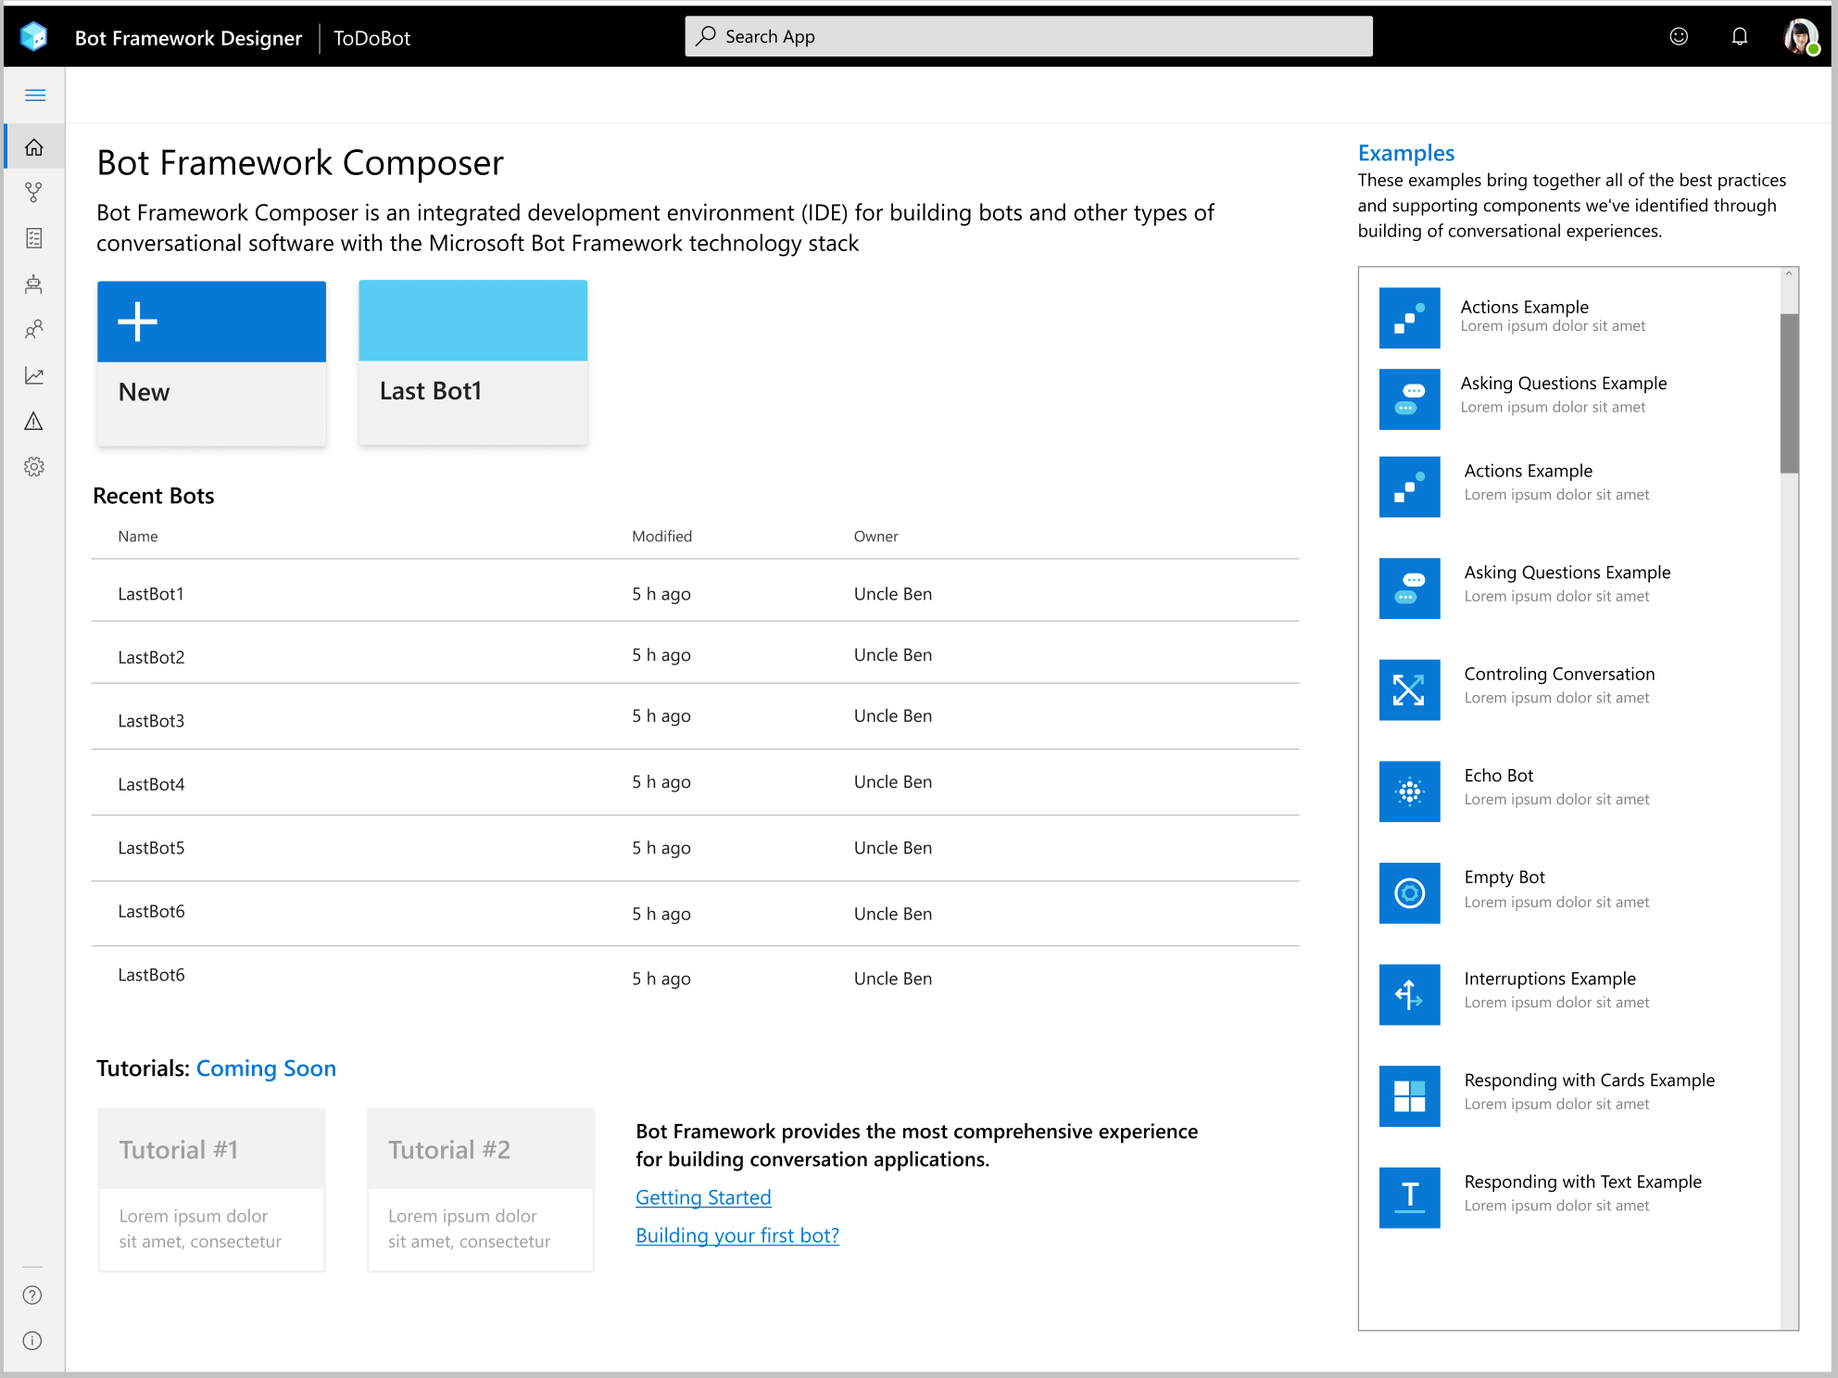
Task: Click Uncle Ben in the LastBot4 row
Action: click(893, 782)
